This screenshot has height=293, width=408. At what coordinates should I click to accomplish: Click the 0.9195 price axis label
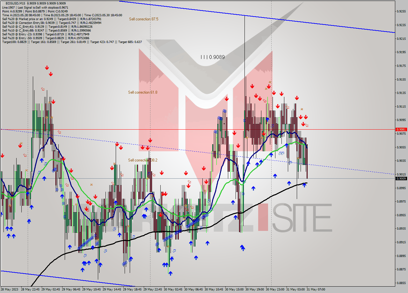[x=401, y=52]
